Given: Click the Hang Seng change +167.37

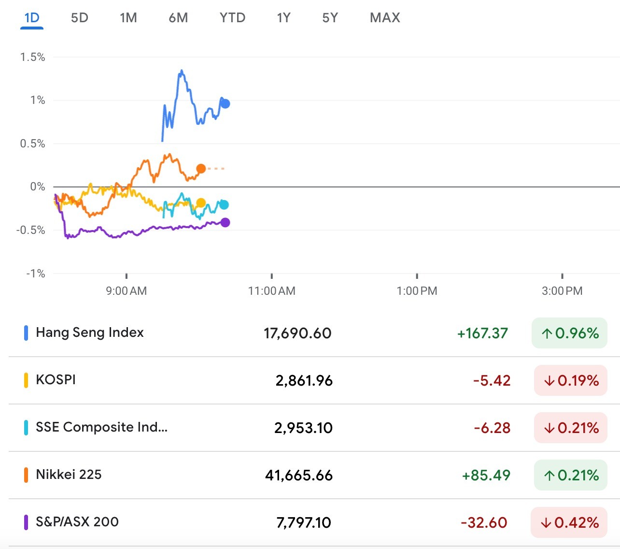Looking at the screenshot, I should pos(482,333).
